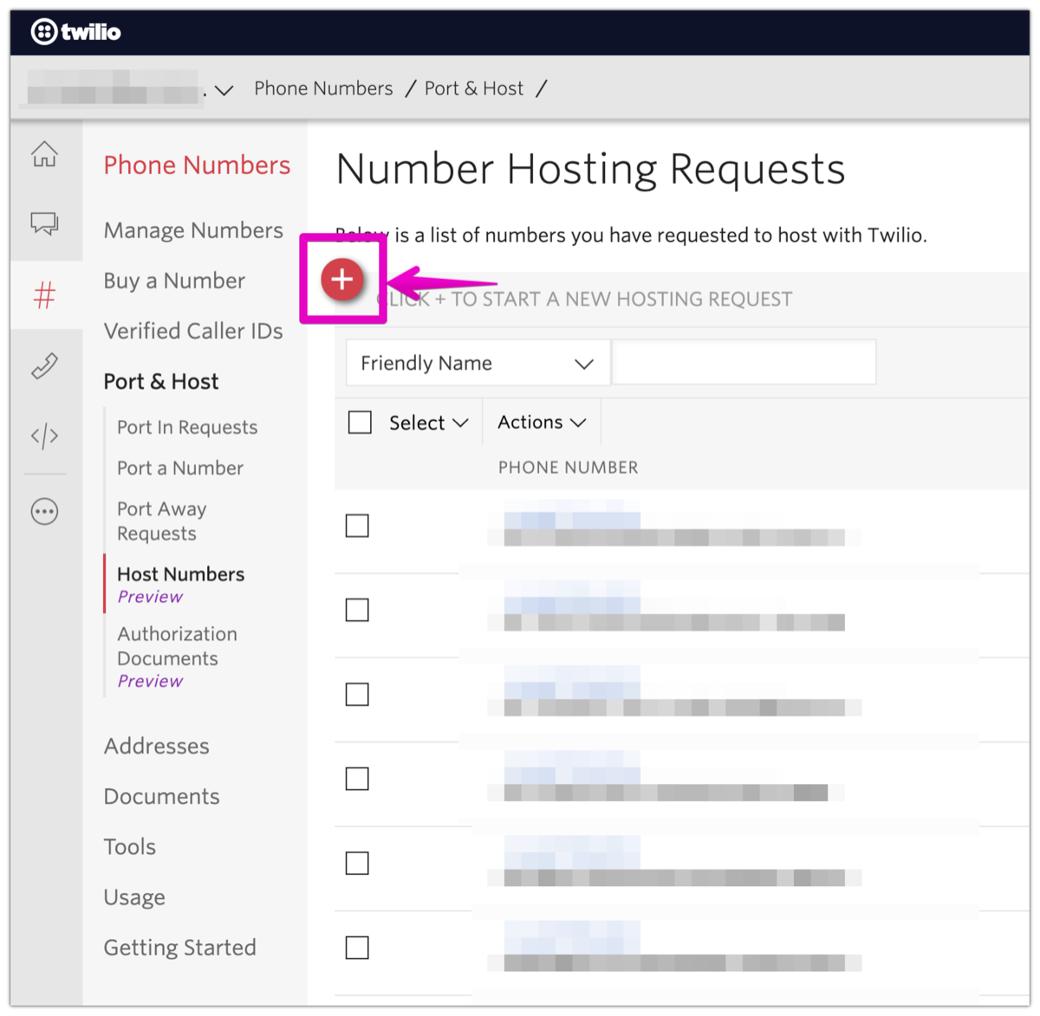Click the Phone Numbers sidebar heading

pyautogui.click(x=197, y=165)
